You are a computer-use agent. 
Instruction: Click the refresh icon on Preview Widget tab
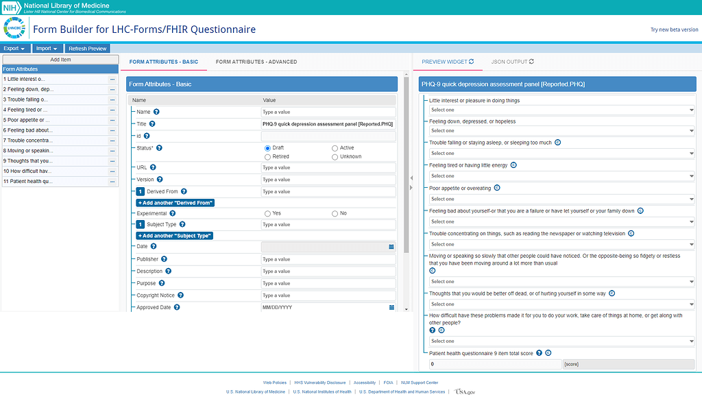pos(471,61)
